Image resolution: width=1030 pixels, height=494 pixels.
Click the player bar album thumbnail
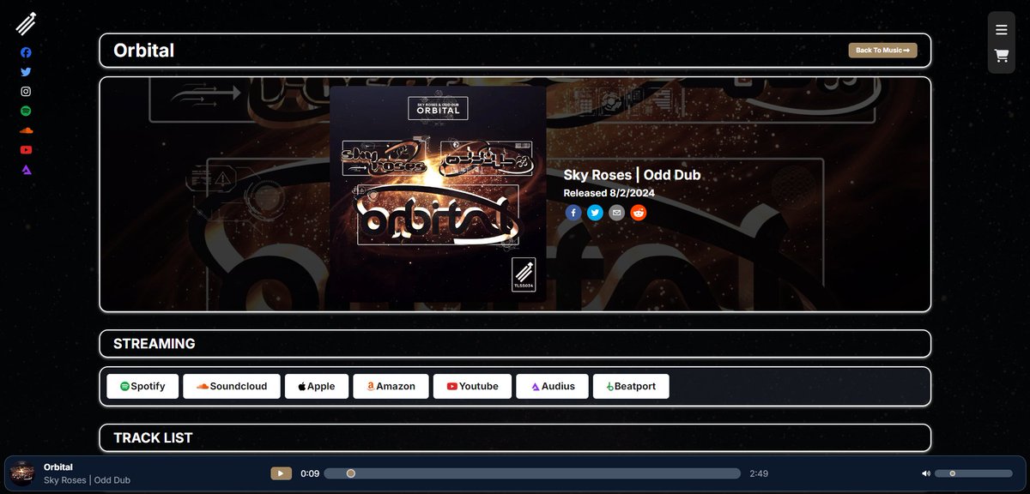22,473
